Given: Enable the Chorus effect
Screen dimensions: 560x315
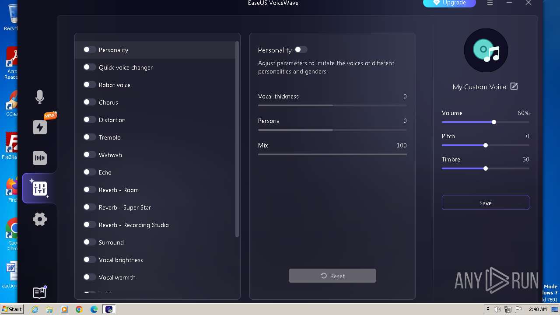Looking at the screenshot, I should (90, 102).
